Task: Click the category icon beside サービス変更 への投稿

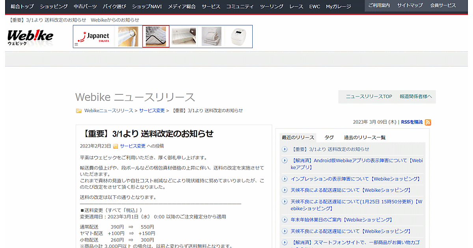Action: 115,146
